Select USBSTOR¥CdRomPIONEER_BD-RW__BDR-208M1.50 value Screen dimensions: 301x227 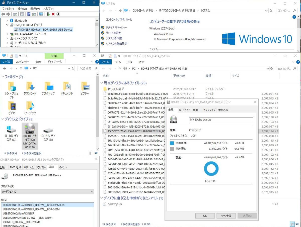48,205
